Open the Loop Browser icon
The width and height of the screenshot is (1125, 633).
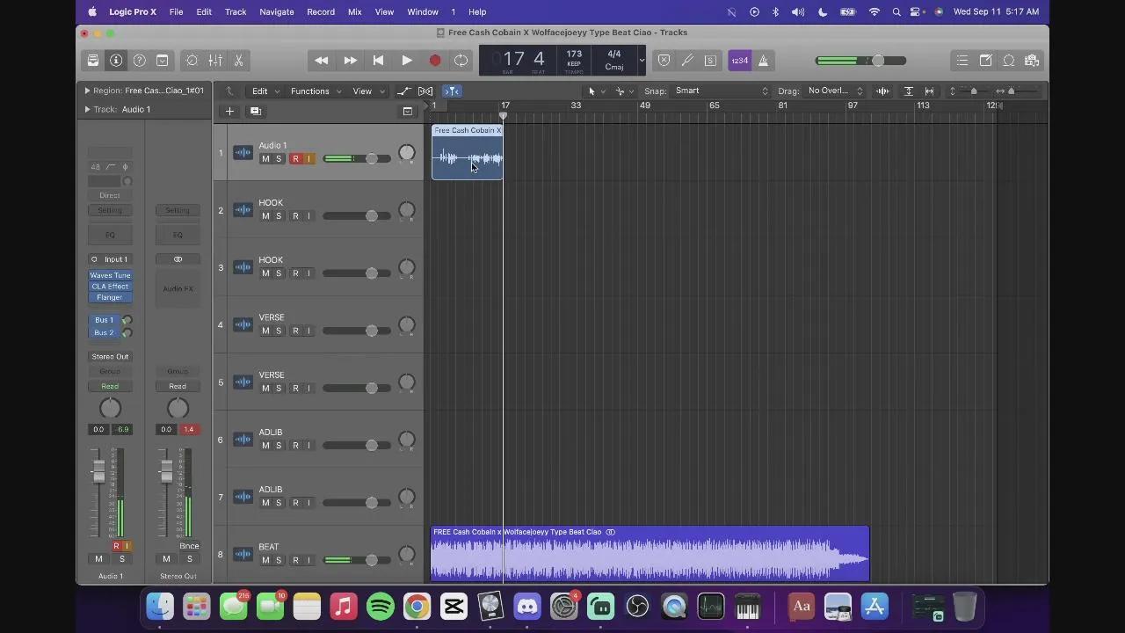pyautogui.click(x=1009, y=61)
